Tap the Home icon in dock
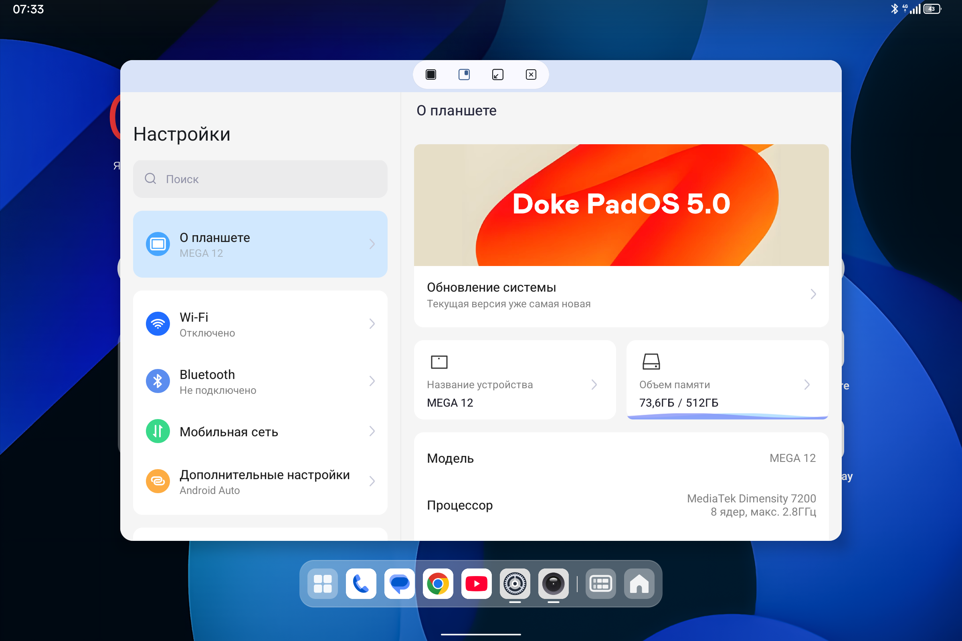962x641 pixels. (x=639, y=583)
